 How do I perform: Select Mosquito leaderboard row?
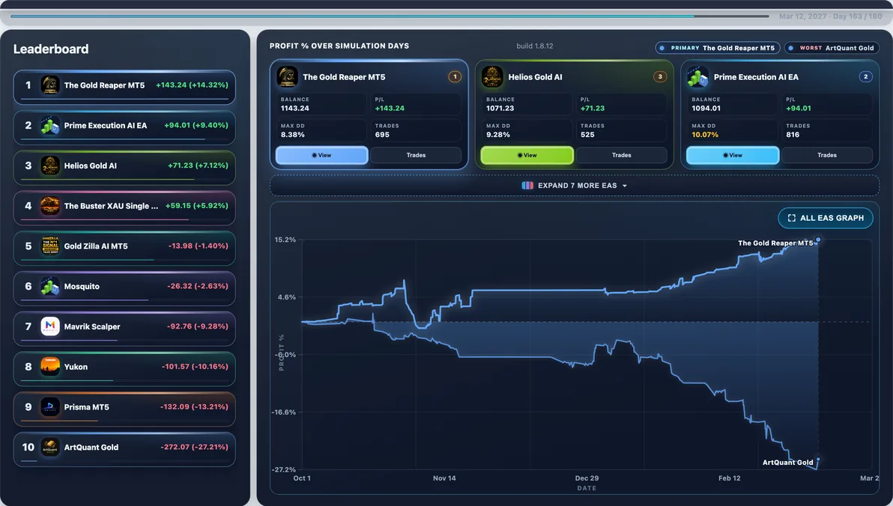[124, 289]
